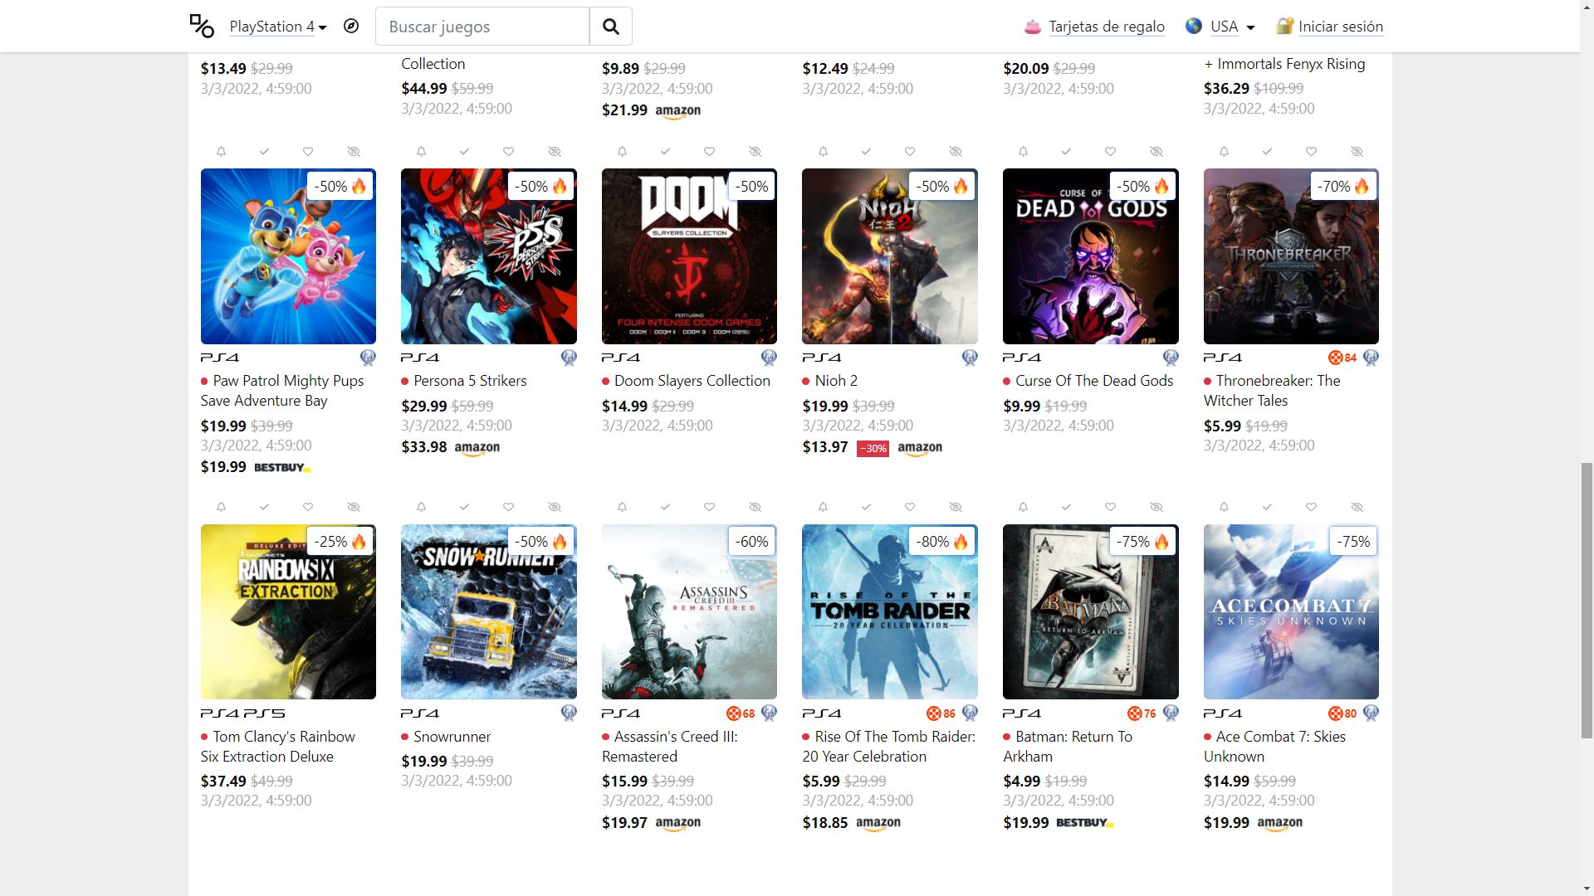
Task: Toggle hide eye icon above Ace Combat 7
Action: click(1357, 507)
